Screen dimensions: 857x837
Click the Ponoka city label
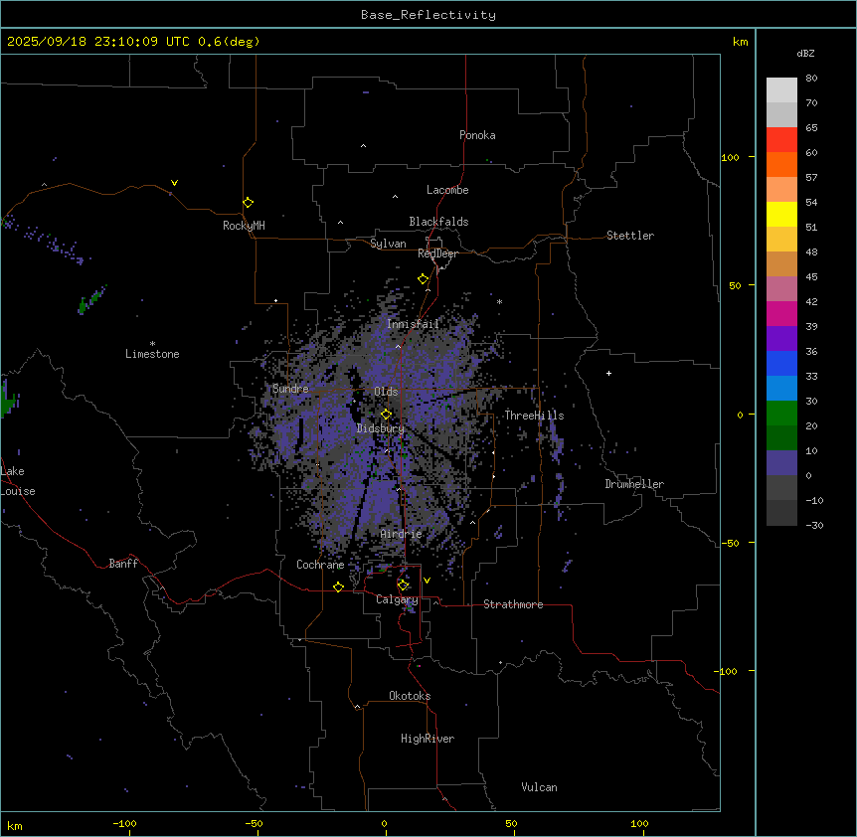pyautogui.click(x=477, y=135)
